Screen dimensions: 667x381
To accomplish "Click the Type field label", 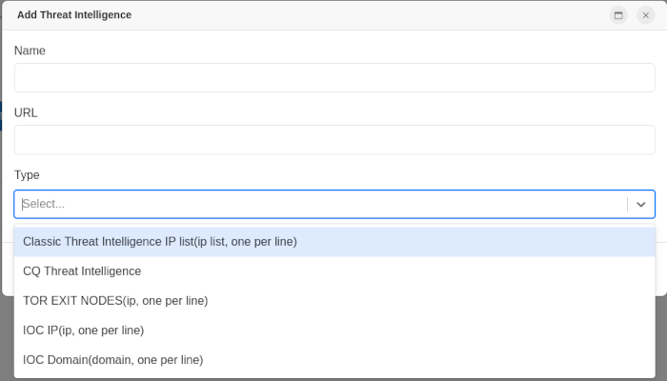I will pos(27,175).
